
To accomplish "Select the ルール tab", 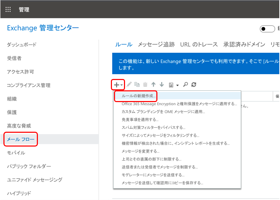I will tap(124, 44).
